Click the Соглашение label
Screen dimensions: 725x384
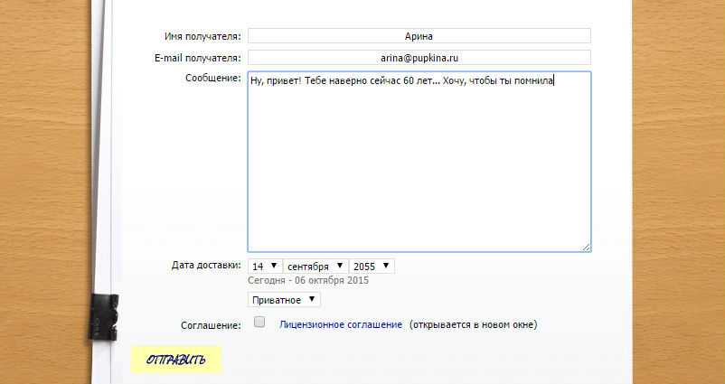point(211,324)
